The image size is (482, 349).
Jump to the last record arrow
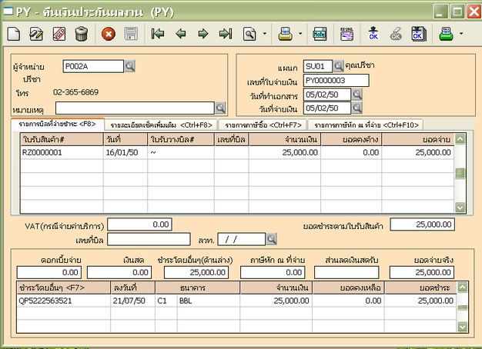[x=226, y=34]
